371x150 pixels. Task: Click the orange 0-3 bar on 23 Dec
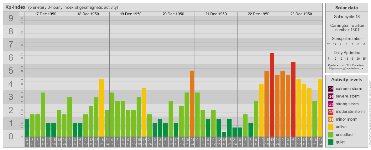coord(283,103)
